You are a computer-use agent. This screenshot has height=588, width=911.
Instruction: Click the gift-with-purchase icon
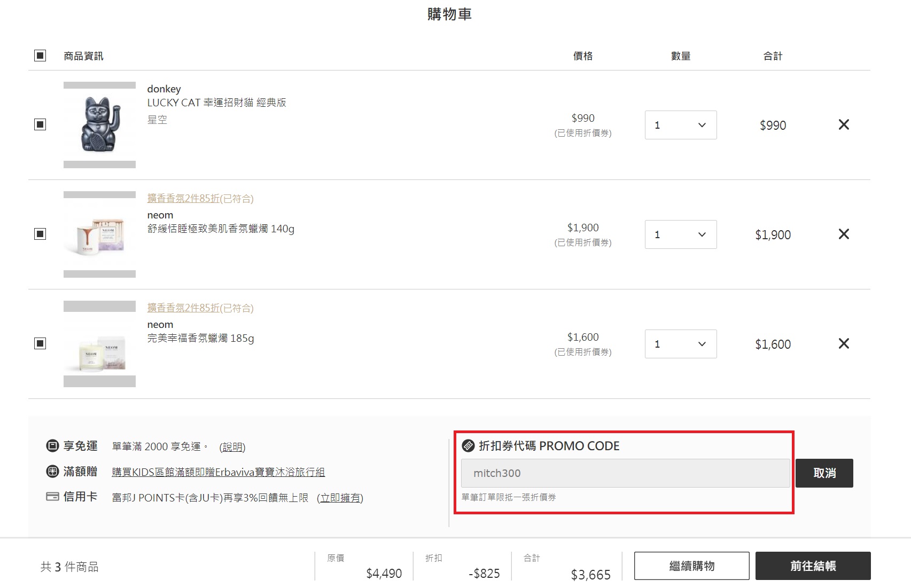click(52, 471)
